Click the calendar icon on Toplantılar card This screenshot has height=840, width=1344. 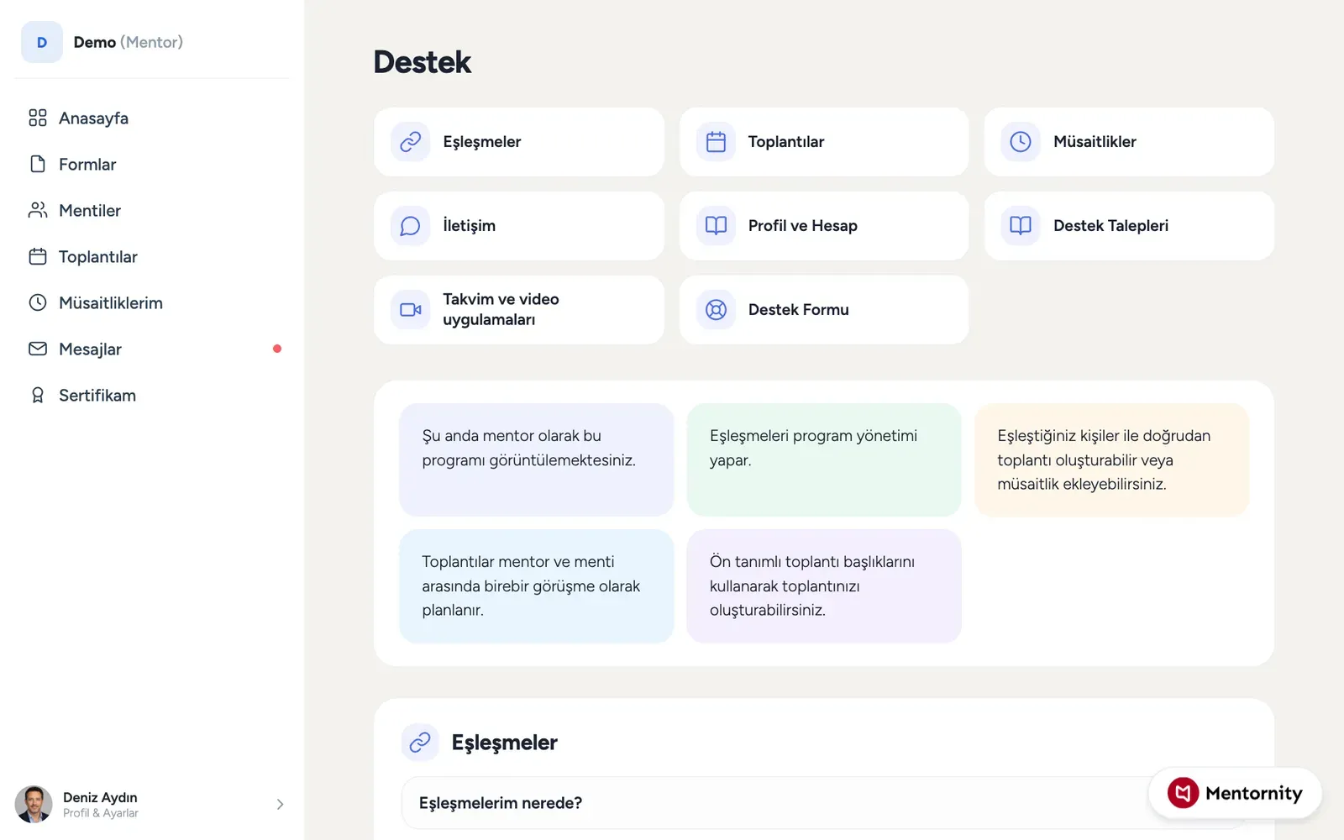pos(716,142)
